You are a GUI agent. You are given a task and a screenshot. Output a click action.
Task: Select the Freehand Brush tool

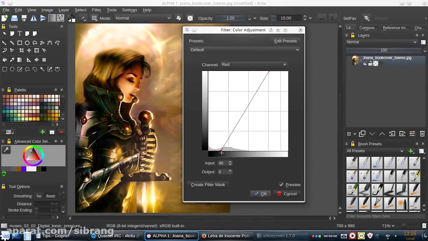(5, 43)
